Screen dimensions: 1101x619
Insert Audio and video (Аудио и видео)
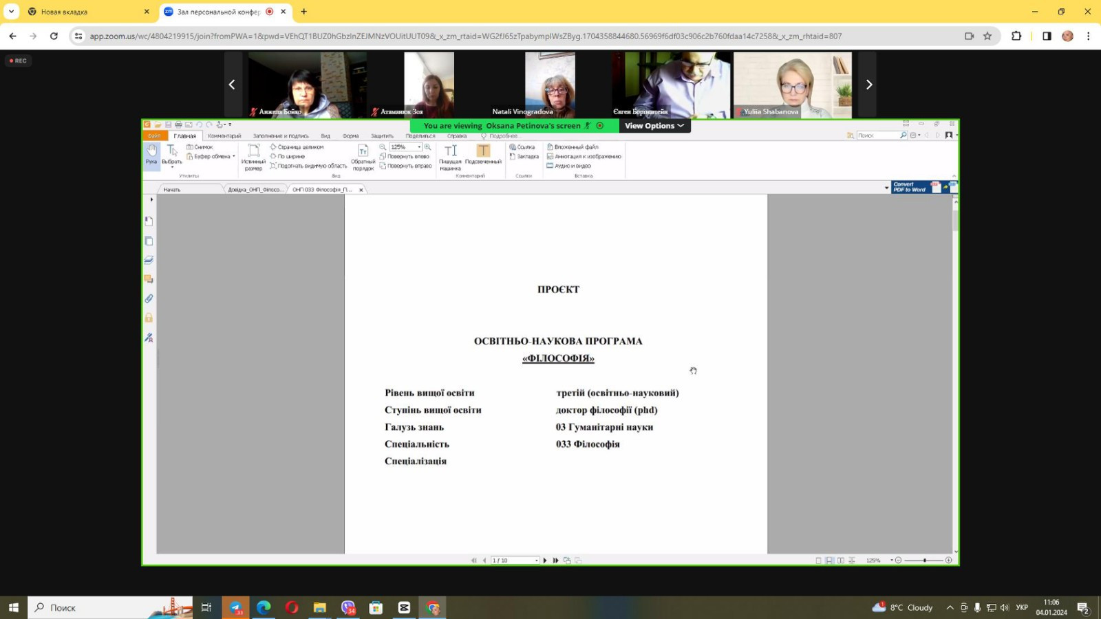569,166
